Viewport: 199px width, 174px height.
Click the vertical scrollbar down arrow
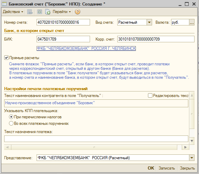click(192, 141)
